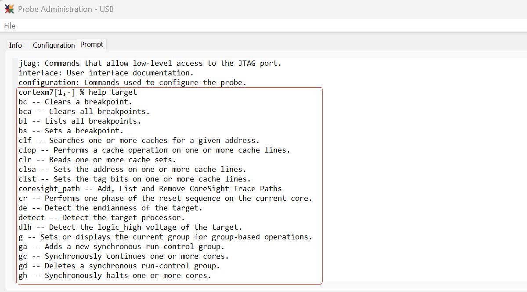The height and width of the screenshot is (292, 527).
Task: Click the 'clop' cache operation line
Action: point(154,150)
